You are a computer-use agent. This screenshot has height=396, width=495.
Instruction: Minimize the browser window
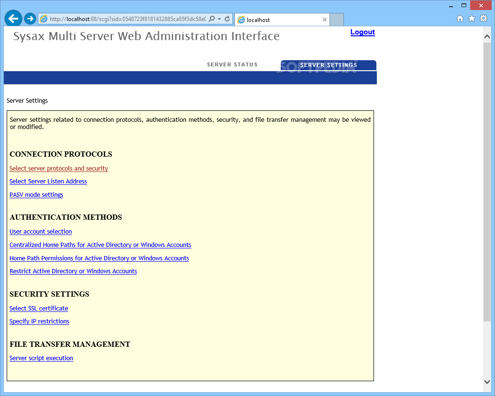(451, 6)
